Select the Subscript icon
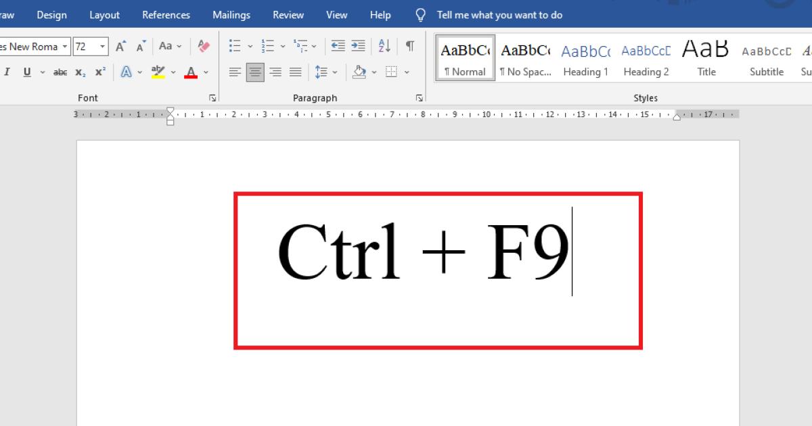This screenshot has height=426, width=812. [80, 72]
